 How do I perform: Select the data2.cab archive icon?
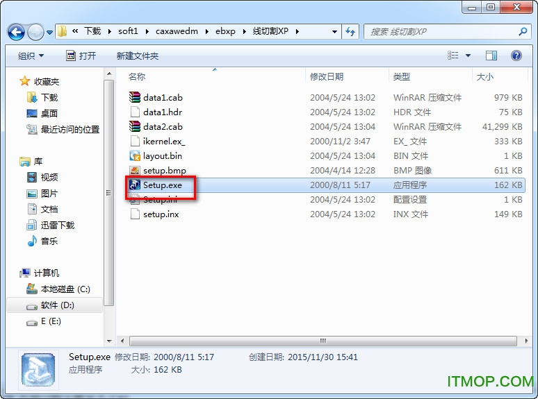click(x=135, y=126)
